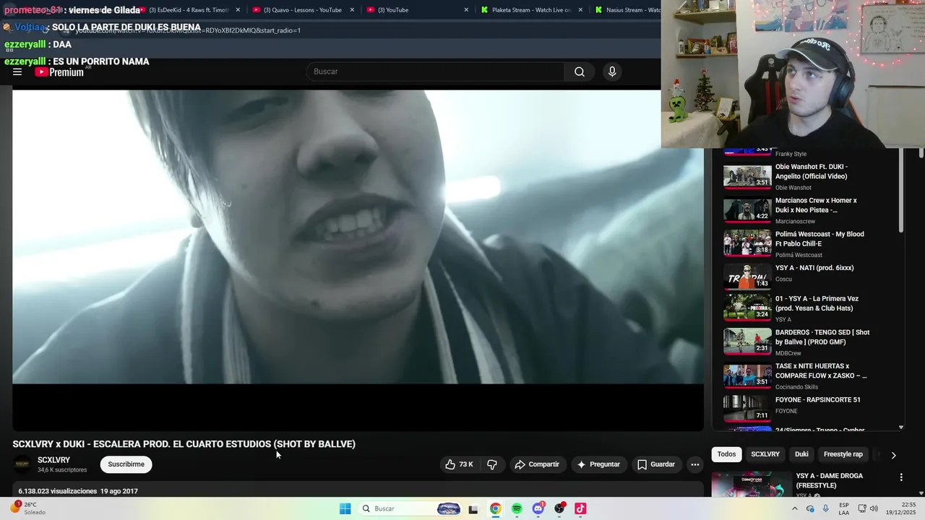
Task: Play Obie Wanshot Ft. DUKI - Angelito
Action: pos(812,176)
